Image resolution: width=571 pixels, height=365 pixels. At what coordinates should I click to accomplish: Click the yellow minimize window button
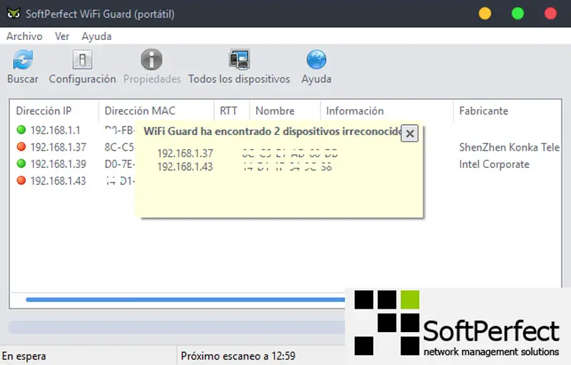[x=485, y=14]
